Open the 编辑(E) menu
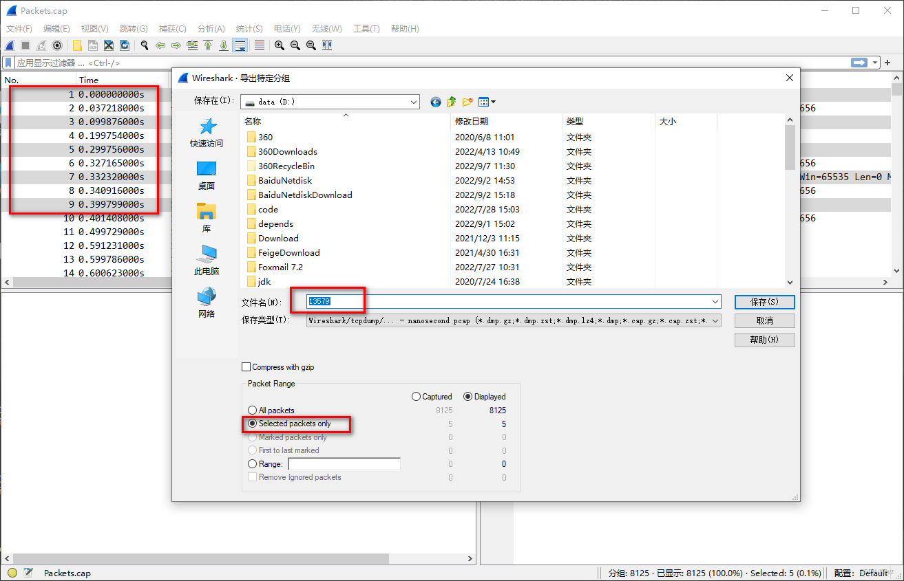 coord(56,29)
